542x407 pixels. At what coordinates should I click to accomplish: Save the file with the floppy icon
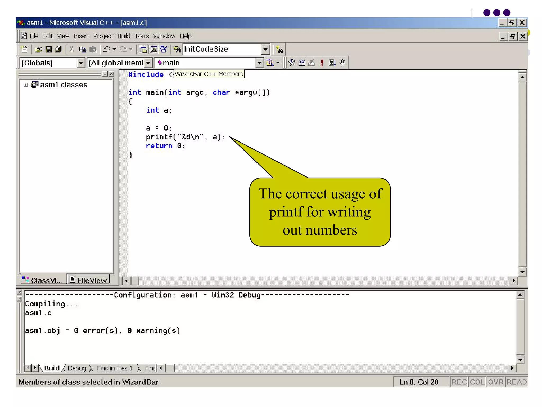coord(48,49)
